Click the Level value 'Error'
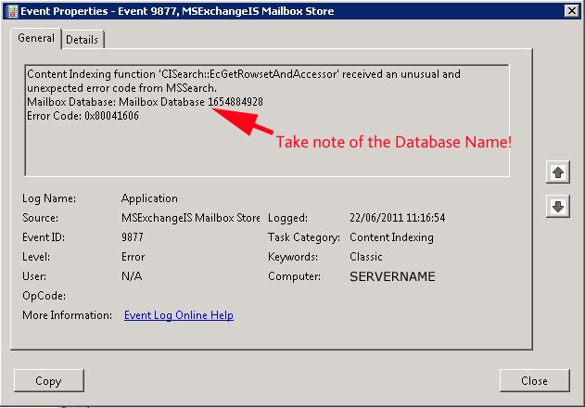 133,257
